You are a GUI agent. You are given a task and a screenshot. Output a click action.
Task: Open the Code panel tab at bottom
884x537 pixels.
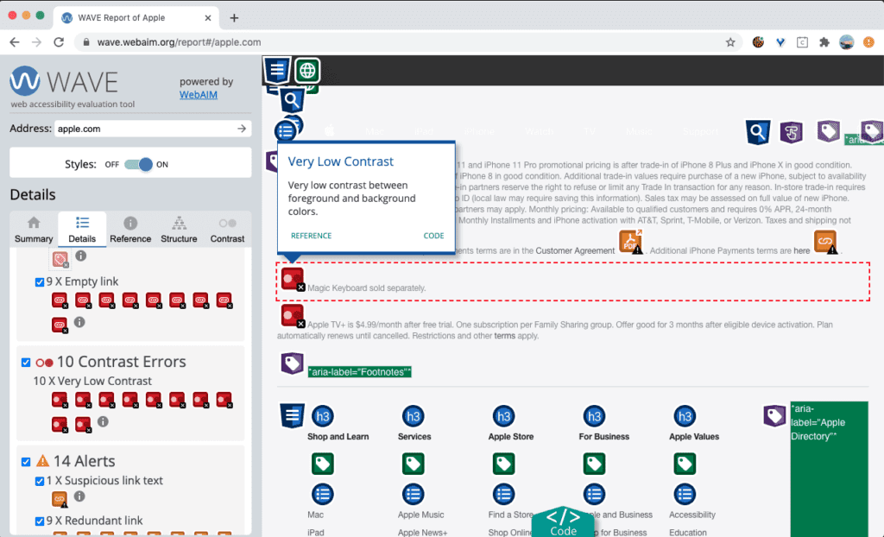(563, 522)
